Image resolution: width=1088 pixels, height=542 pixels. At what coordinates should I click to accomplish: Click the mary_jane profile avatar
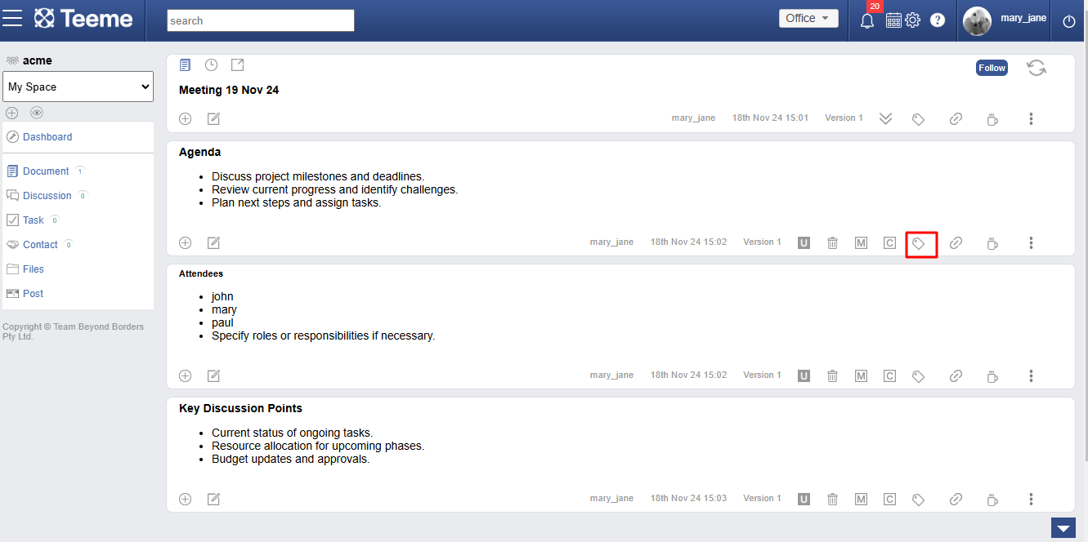coord(978,20)
